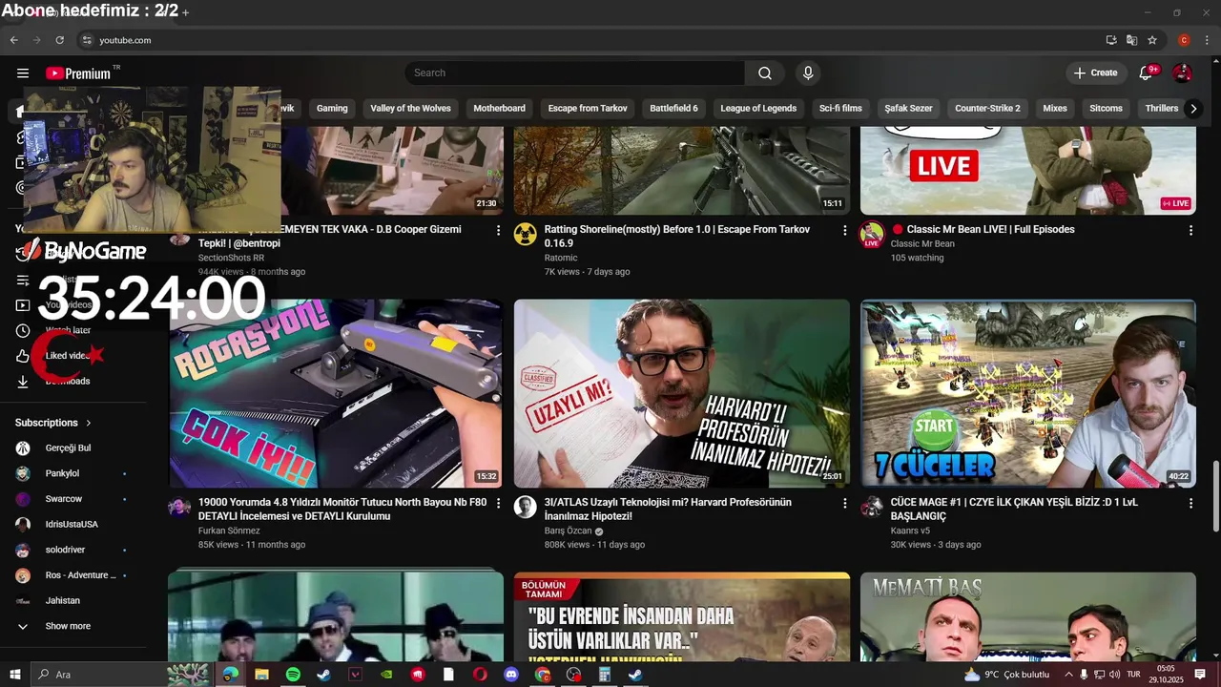Open the Downloads sidebar item
The image size is (1221, 687).
pos(68,382)
